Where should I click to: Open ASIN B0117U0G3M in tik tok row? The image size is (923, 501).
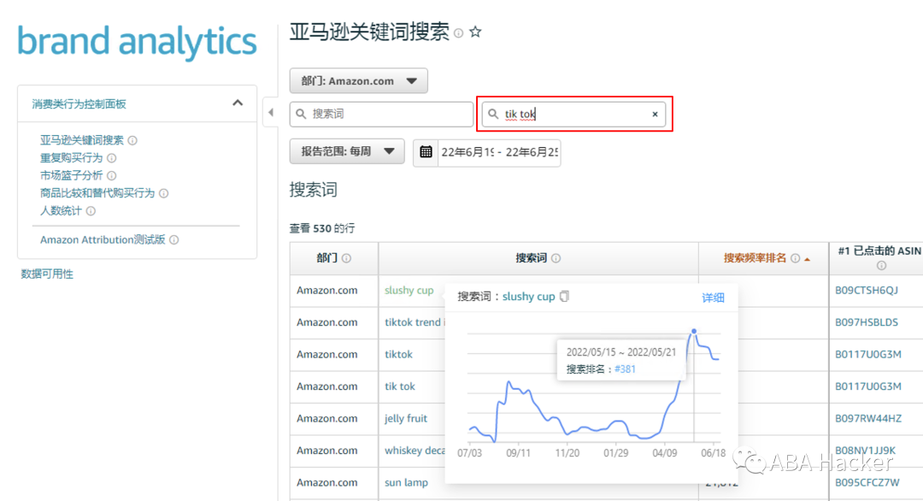click(868, 386)
